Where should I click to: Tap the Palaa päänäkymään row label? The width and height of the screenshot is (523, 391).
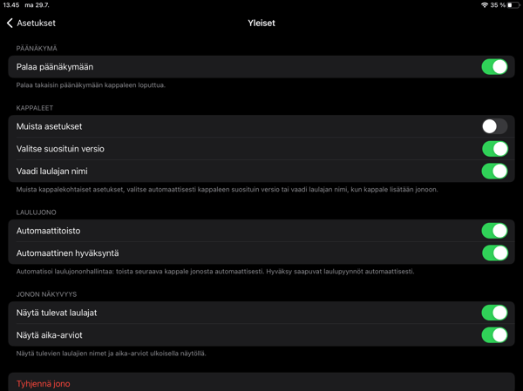tap(55, 67)
